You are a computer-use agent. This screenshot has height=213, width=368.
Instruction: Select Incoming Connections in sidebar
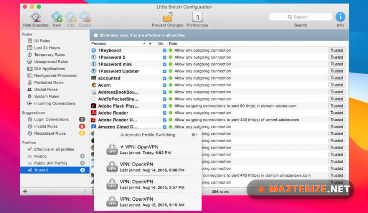(x=55, y=103)
